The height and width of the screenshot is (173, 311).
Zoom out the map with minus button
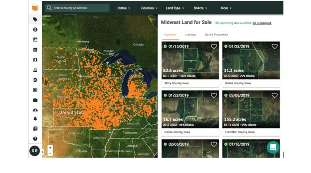click(x=50, y=153)
